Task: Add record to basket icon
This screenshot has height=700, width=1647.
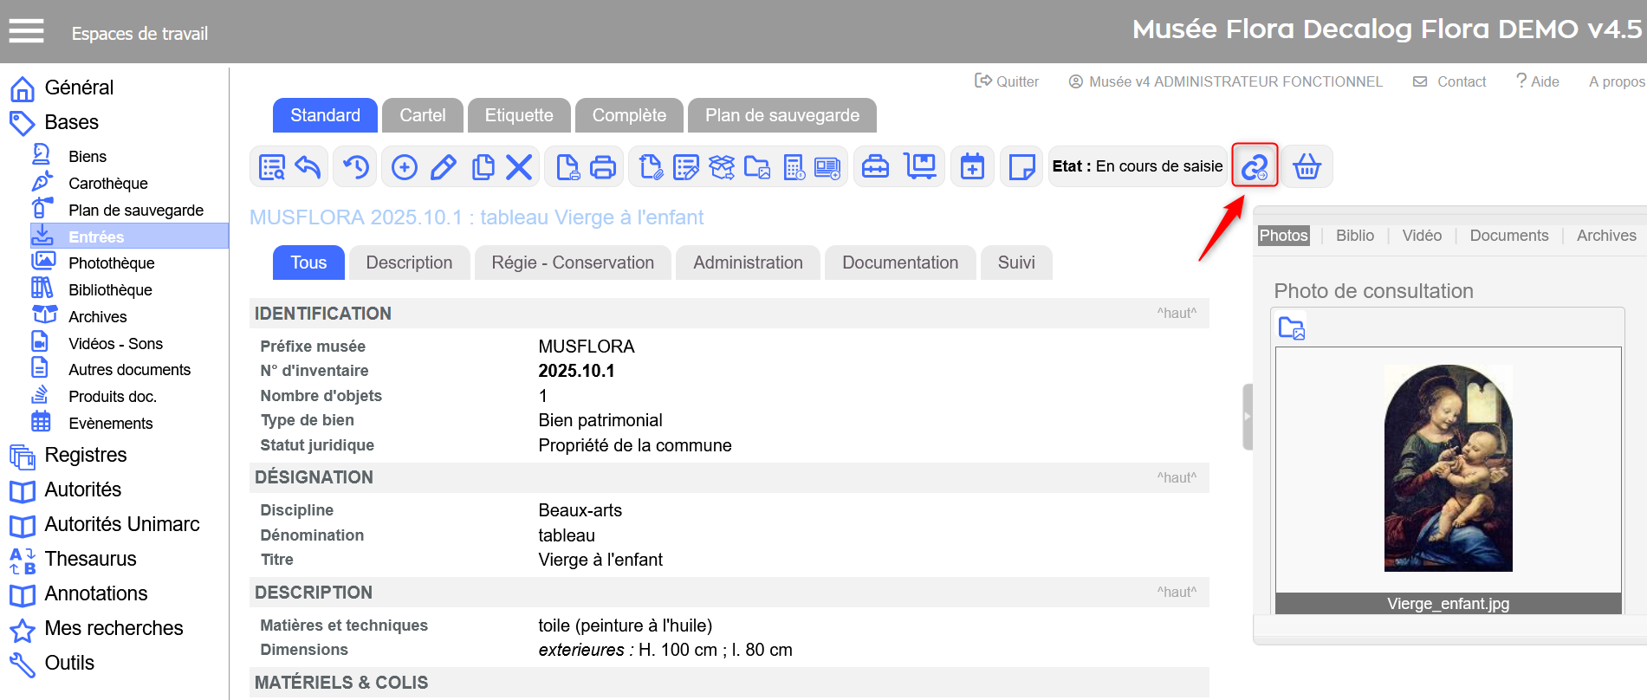Action: tap(1307, 166)
